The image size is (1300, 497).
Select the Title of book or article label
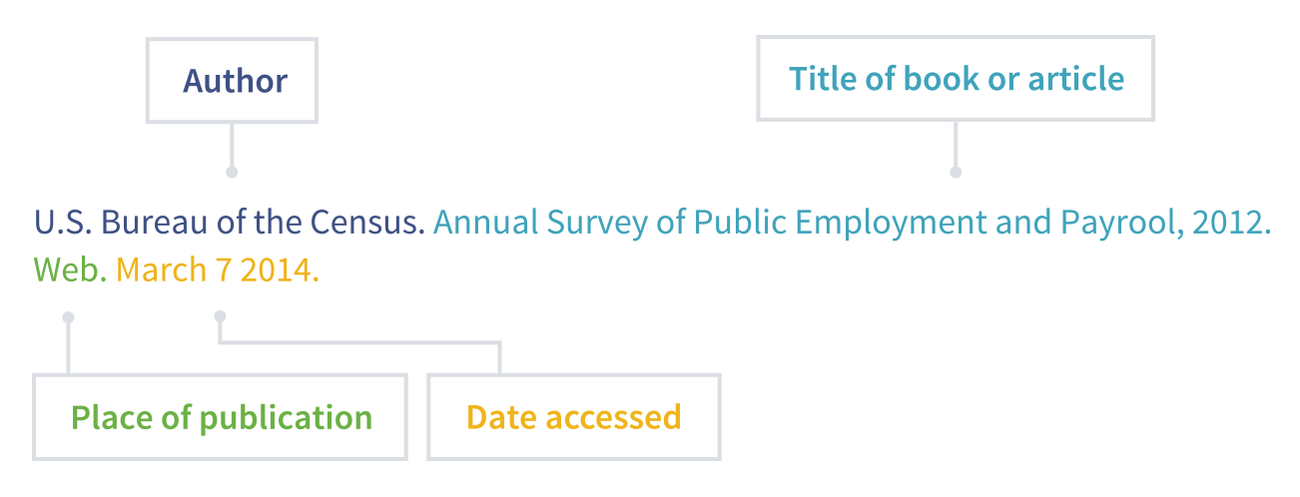pyautogui.click(x=956, y=79)
